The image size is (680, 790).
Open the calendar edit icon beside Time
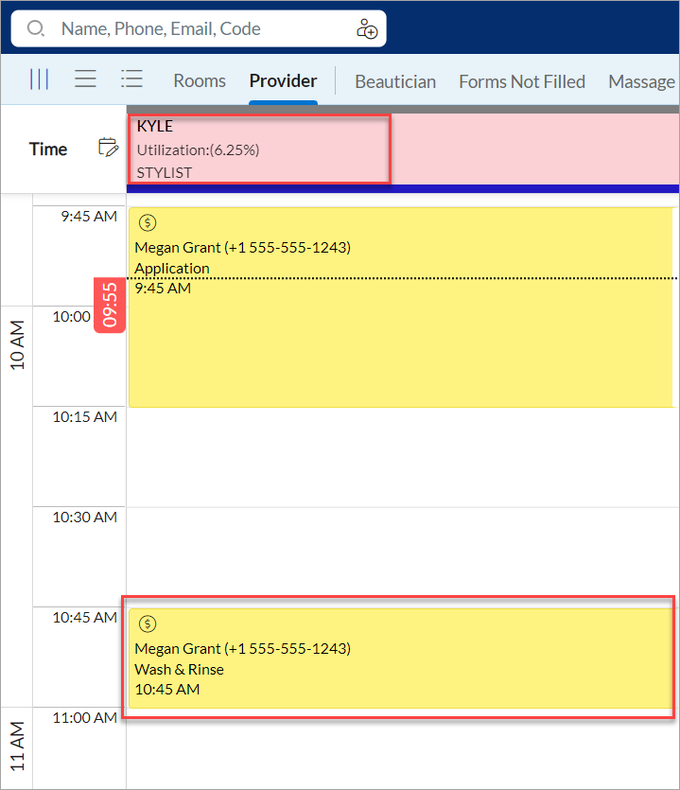tap(108, 147)
